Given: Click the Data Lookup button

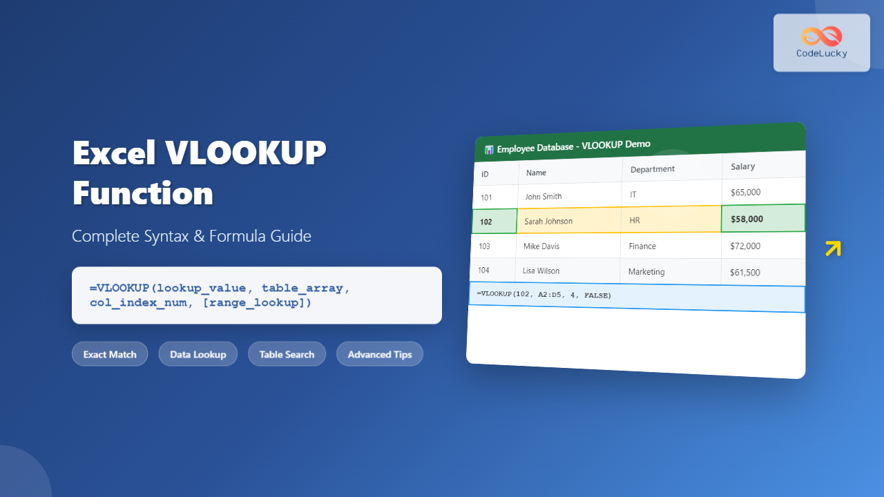Looking at the screenshot, I should [x=198, y=353].
